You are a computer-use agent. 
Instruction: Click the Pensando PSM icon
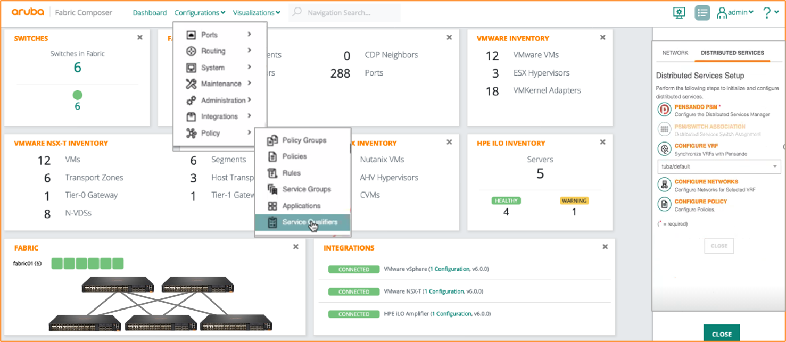pyautogui.click(x=664, y=110)
